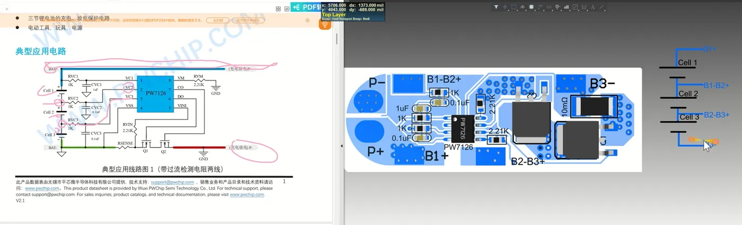Click the Cell 2 label in battery diagram
Image resolution: width=742 pixels, height=225 pixels.
tap(688, 94)
